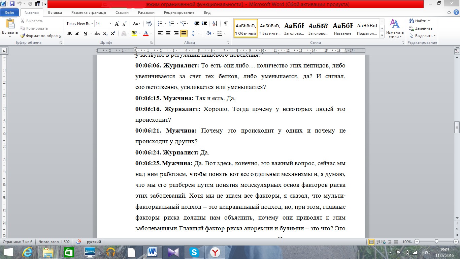
Task: Expand the styles gallery More arrow
Action: (x=382, y=35)
